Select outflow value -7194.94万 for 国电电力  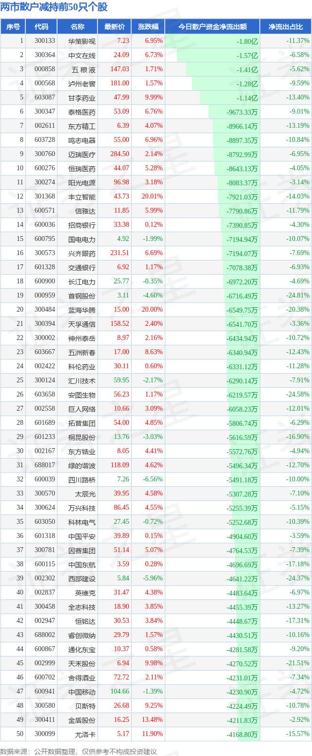[x=242, y=239]
